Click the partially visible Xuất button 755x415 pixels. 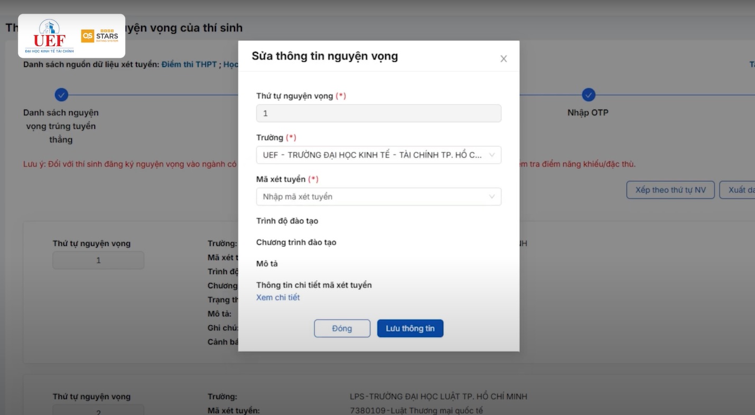(739, 190)
